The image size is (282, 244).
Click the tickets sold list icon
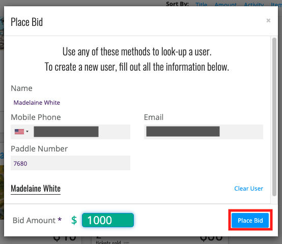pyautogui.click(x=126, y=242)
